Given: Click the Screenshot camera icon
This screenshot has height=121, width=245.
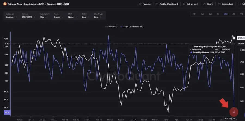Looking at the screenshot, I should 219,4.
